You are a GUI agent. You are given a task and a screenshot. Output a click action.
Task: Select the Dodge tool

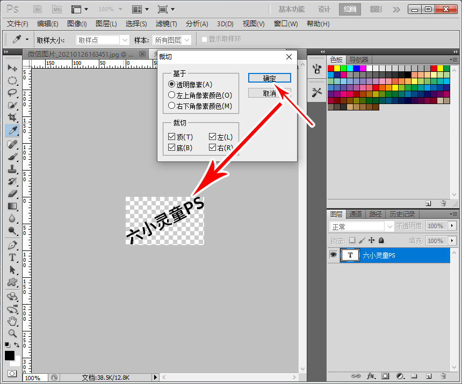[12, 231]
